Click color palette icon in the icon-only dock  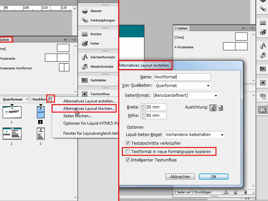(x=263, y=32)
